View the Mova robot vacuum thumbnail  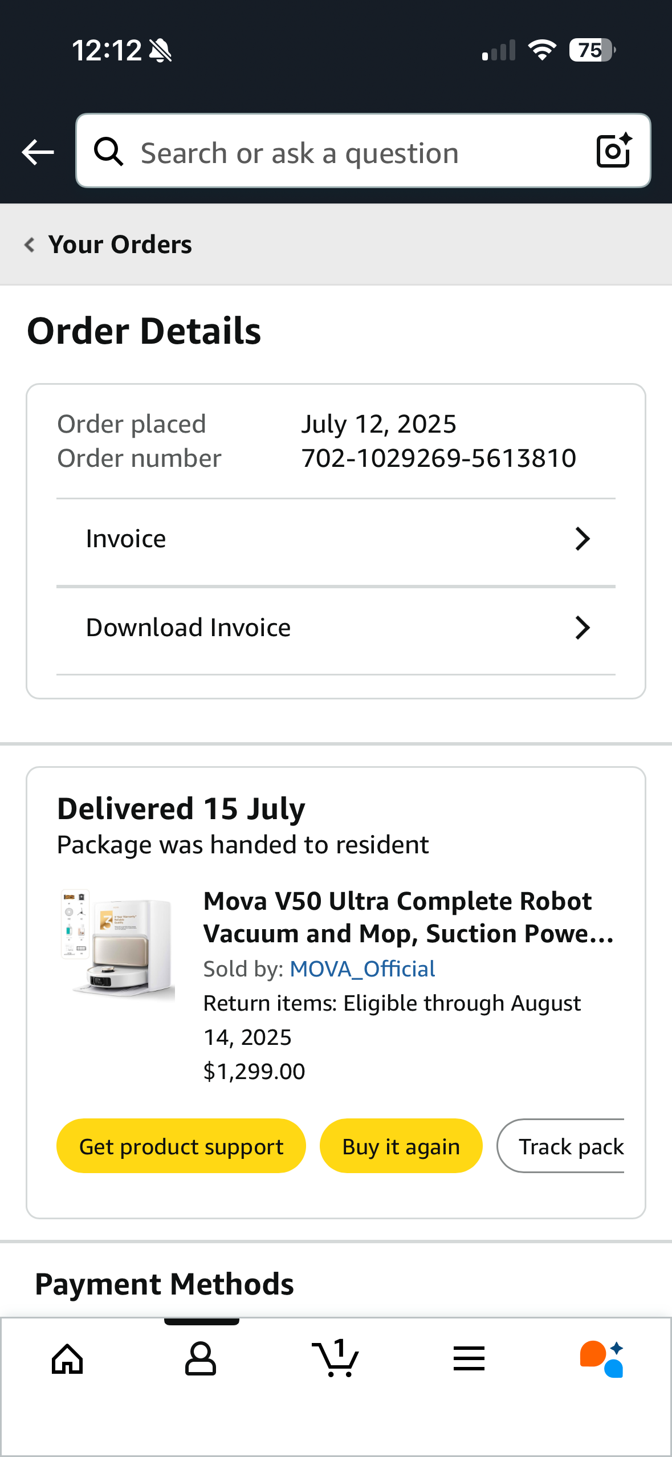click(118, 943)
